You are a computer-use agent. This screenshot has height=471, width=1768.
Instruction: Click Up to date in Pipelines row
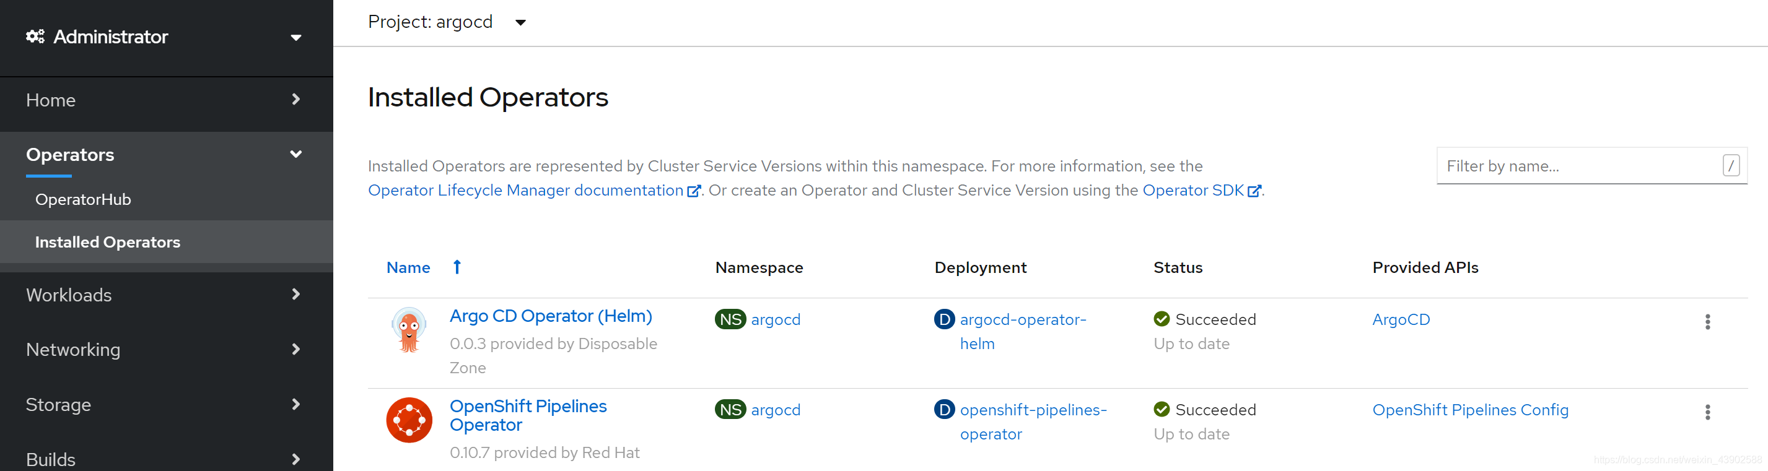pyautogui.click(x=1191, y=434)
